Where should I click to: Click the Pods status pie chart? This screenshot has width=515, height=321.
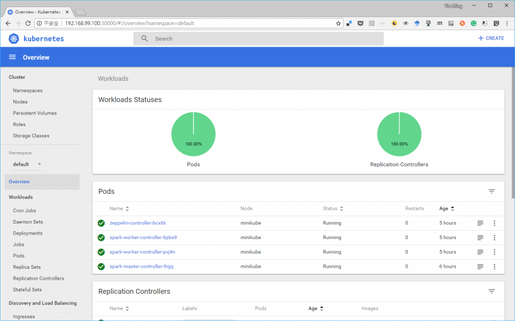[194, 134]
